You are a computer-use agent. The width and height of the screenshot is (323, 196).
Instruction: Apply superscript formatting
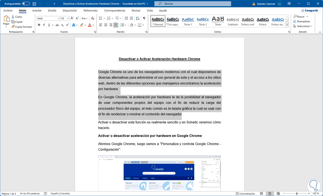pos(67,25)
